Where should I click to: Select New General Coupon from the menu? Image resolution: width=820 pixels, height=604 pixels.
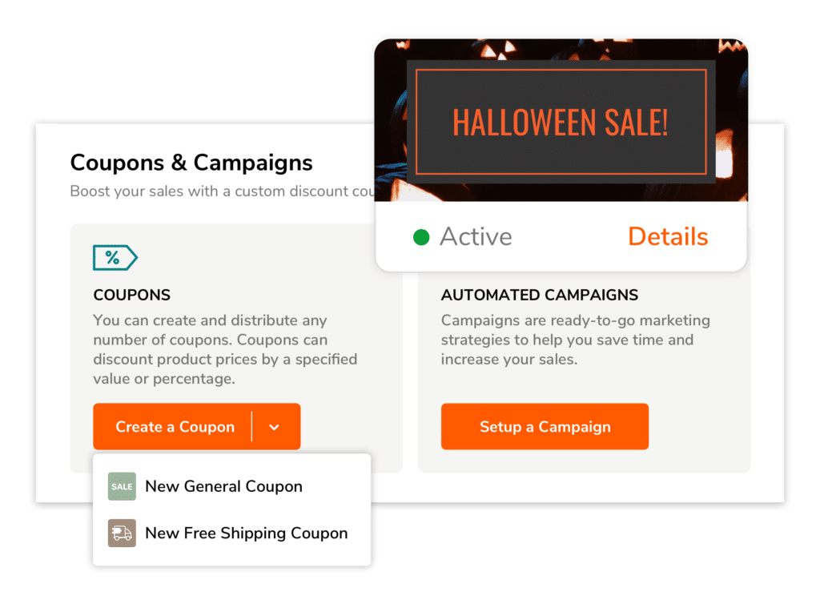[x=223, y=486]
